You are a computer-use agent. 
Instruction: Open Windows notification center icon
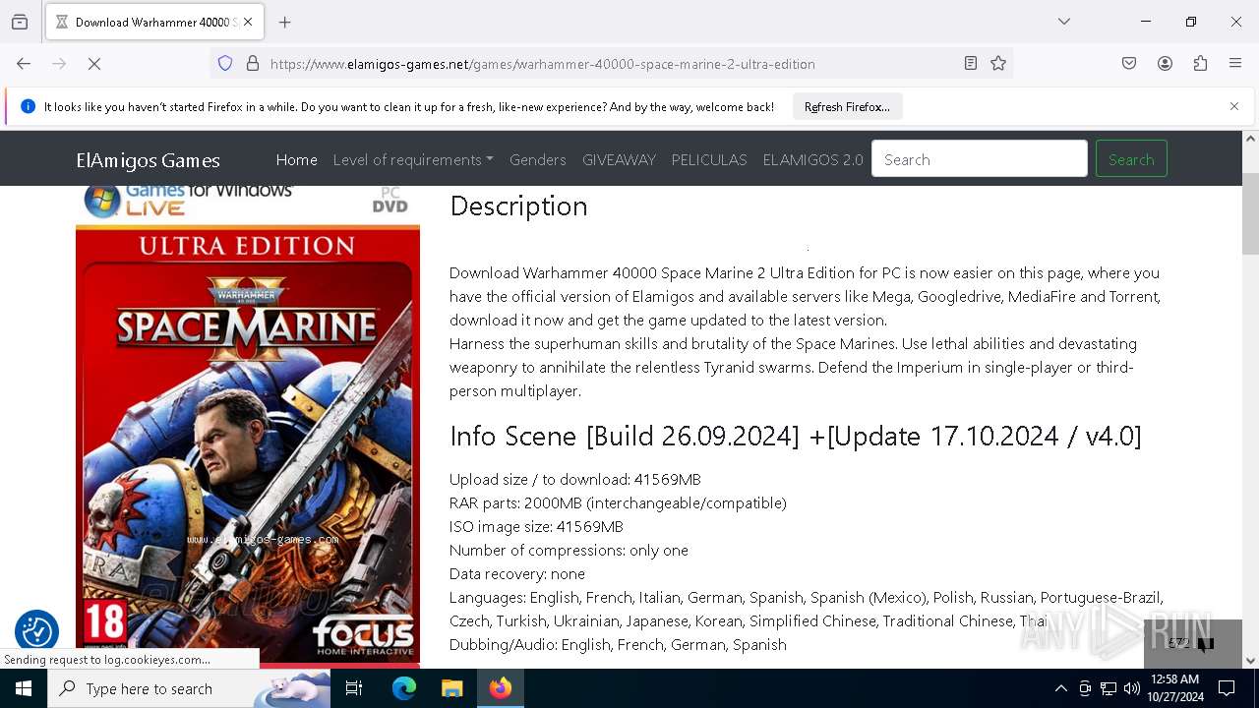pyautogui.click(x=1227, y=688)
